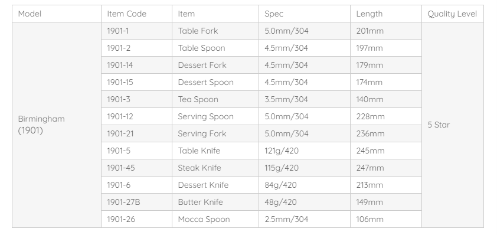Click the Serving Fork item cell
Viewport: 497px width, 235px height.
[215, 134]
